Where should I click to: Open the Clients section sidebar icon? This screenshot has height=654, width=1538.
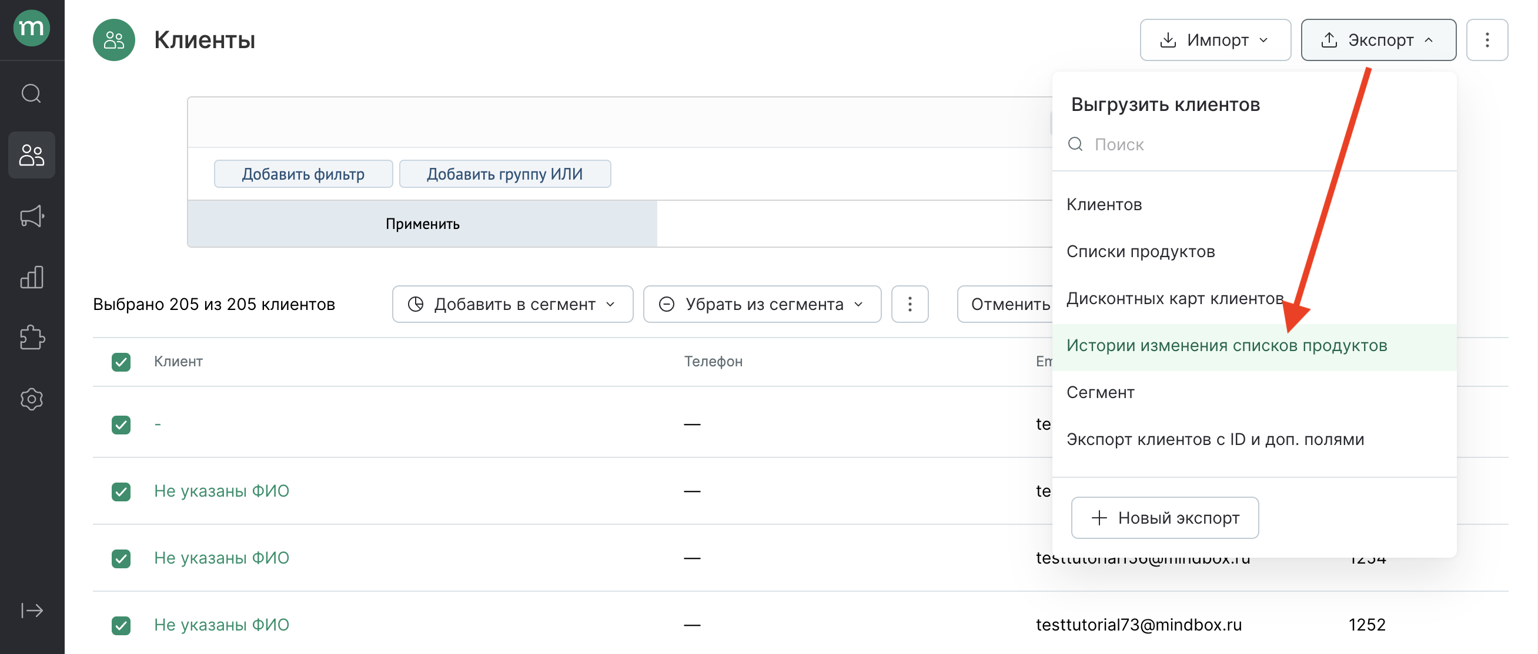click(x=32, y=155)
